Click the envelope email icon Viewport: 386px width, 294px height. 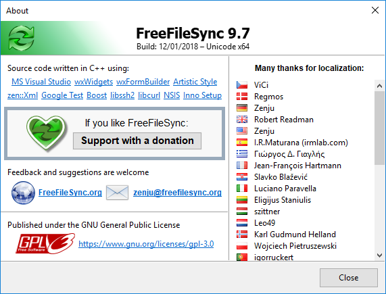pos(117,193)
